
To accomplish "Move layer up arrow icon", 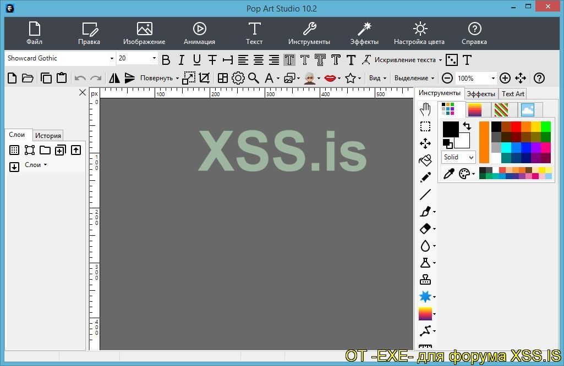I will click(76, 150).
